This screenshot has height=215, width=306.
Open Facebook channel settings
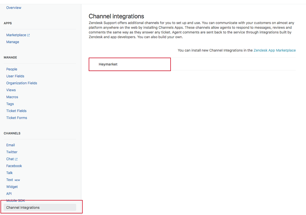click(14, 166)
